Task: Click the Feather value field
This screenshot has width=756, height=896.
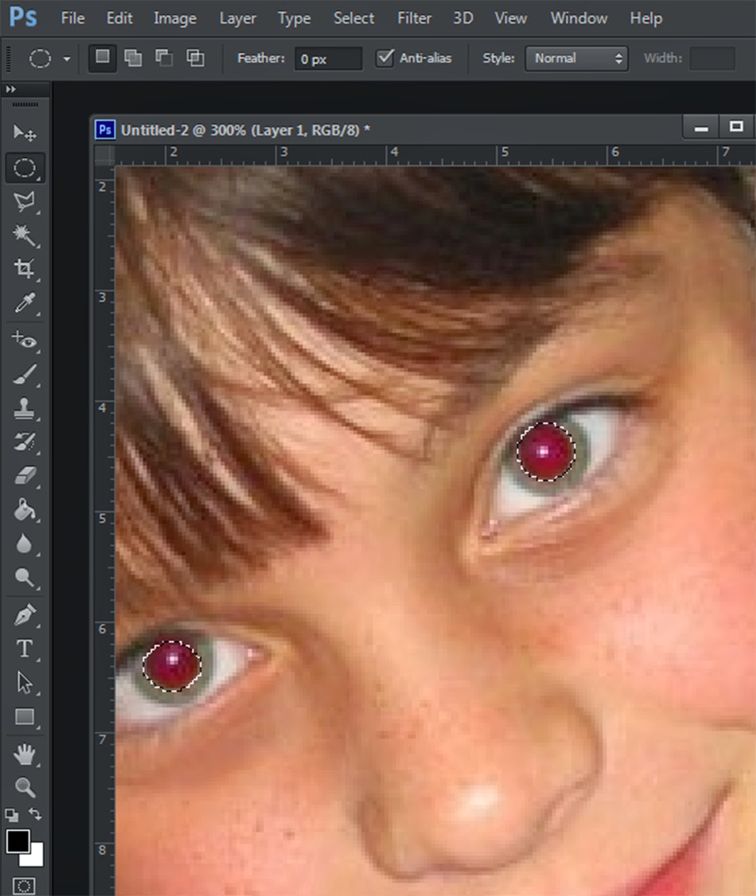Action: point(328,59)
